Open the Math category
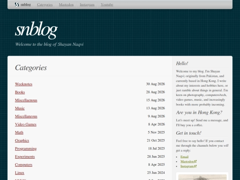 [x=19, y=132]
